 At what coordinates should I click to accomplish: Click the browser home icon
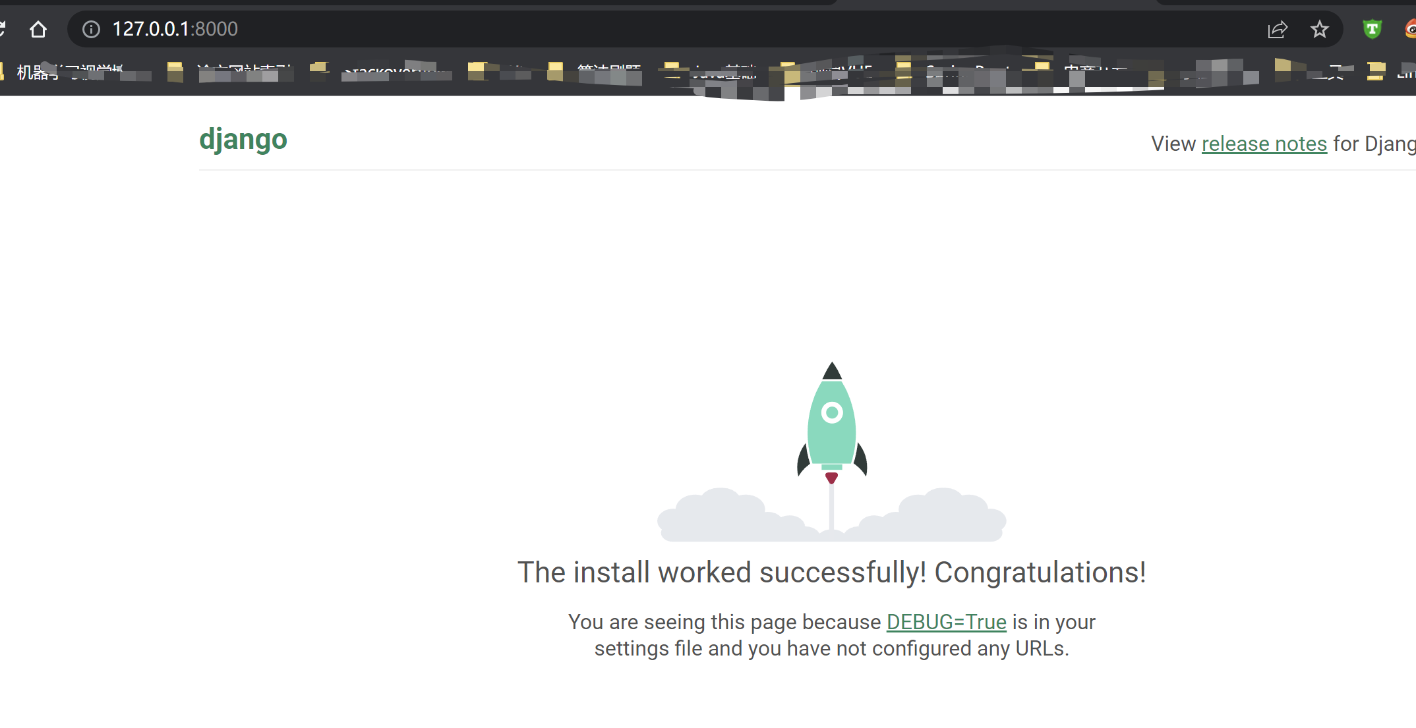pyautogui.click(x=38, y=29)
